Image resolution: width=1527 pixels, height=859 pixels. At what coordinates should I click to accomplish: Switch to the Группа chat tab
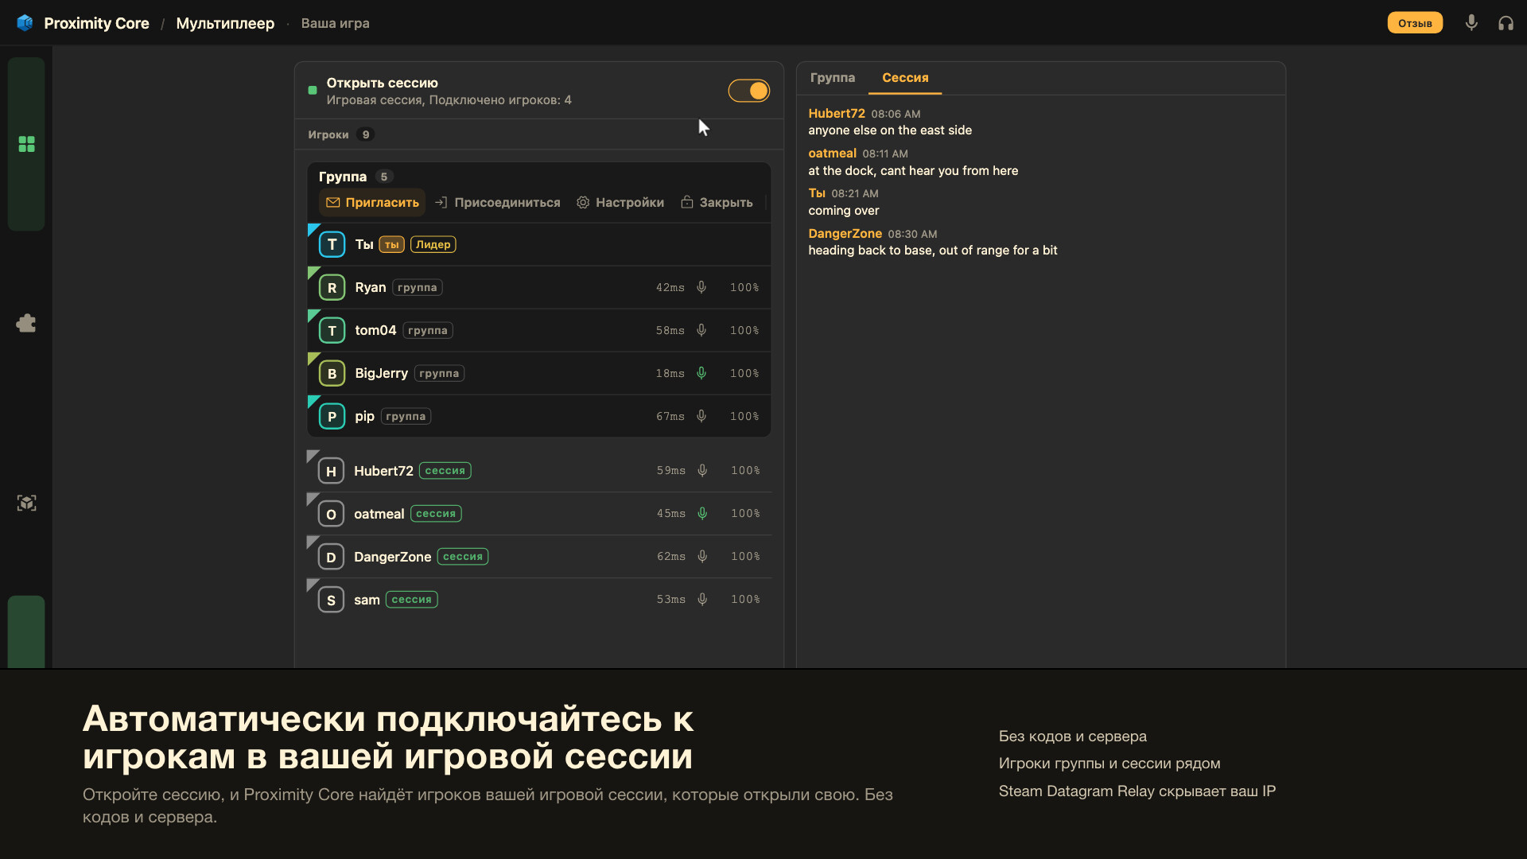(x=832, y=78)
